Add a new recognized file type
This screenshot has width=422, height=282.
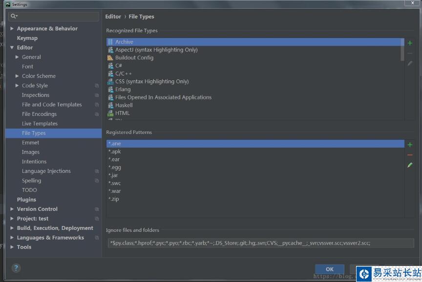tap(410, 43)
